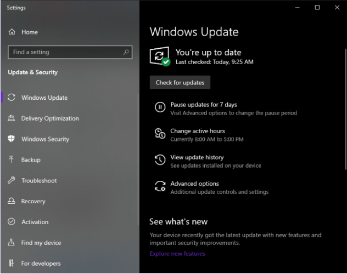Image resolution: width=347 pixels, height=274 pixels.
Task: Click the 'Last checked: Today, 9:25 AM' text
Action: tap(215, 62)
